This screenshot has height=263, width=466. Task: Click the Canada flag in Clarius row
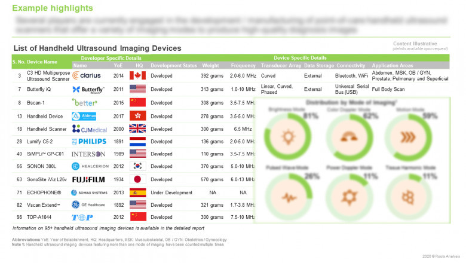(137, 75)
